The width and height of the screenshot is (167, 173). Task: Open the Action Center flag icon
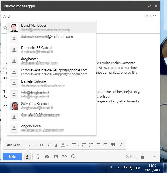(125, 168)
